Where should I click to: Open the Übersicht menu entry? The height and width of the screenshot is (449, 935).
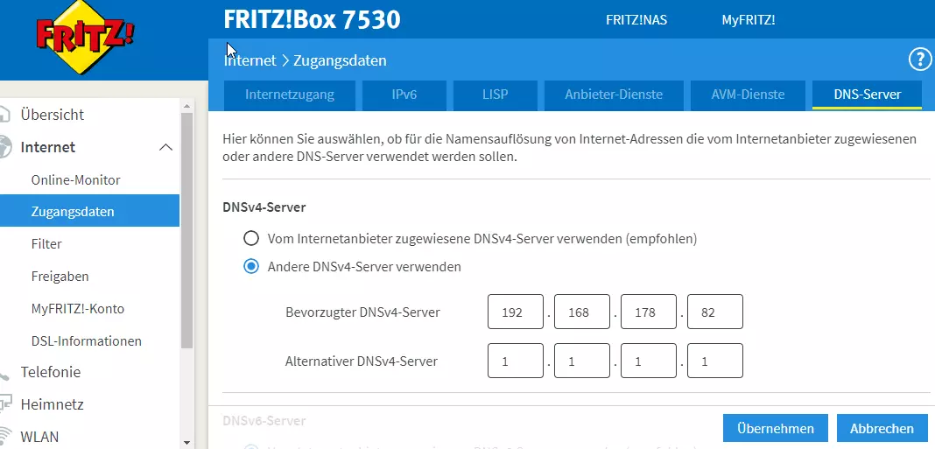click(52, 115)
